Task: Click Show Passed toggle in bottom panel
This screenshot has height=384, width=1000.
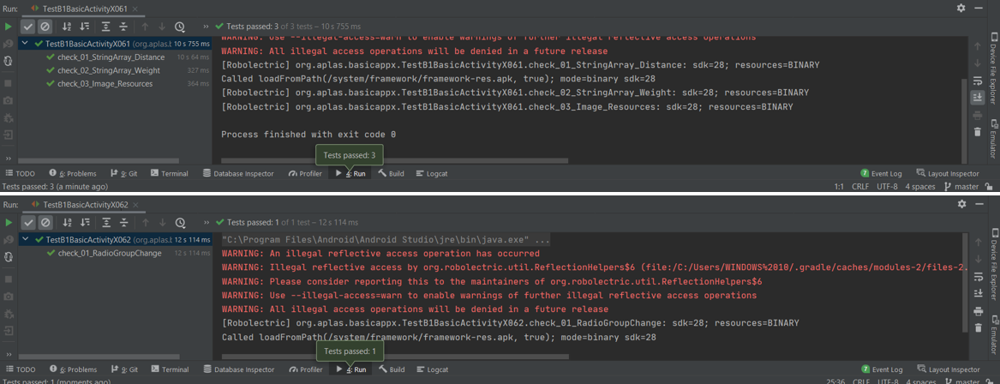Action: tap(29, 222)
